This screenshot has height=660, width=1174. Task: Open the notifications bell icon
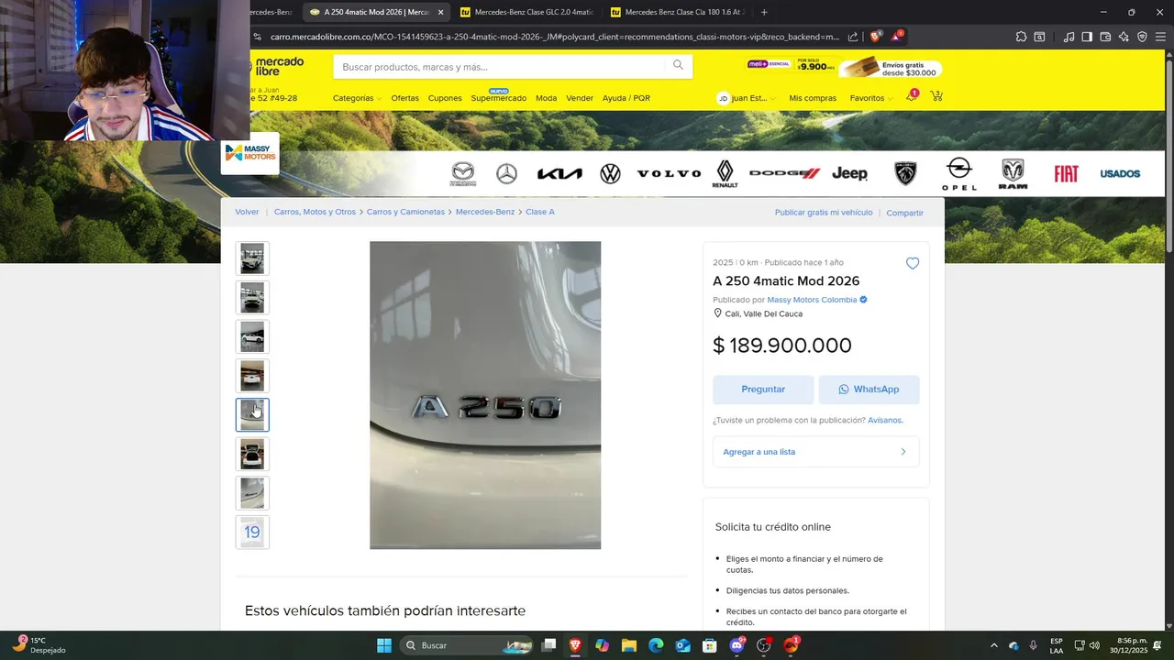point(912,96)
